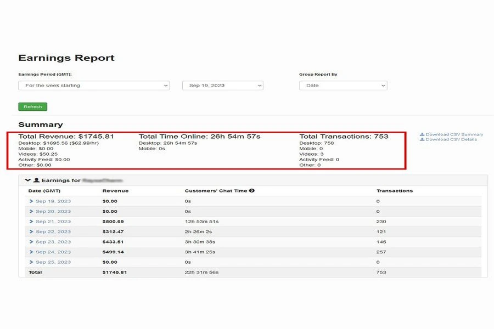
Task: Expand the Sep 21, 2023 row
Action: pyautogui.click(x=31, y=222)
